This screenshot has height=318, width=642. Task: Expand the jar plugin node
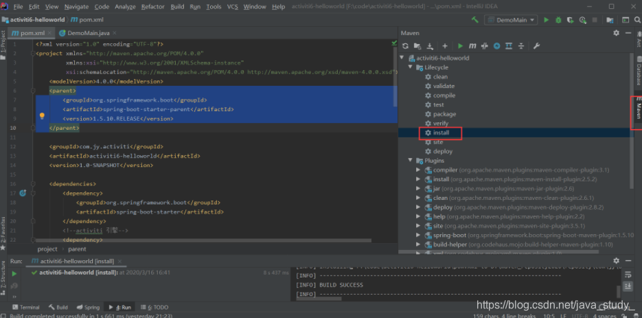[x=418, y=188]
